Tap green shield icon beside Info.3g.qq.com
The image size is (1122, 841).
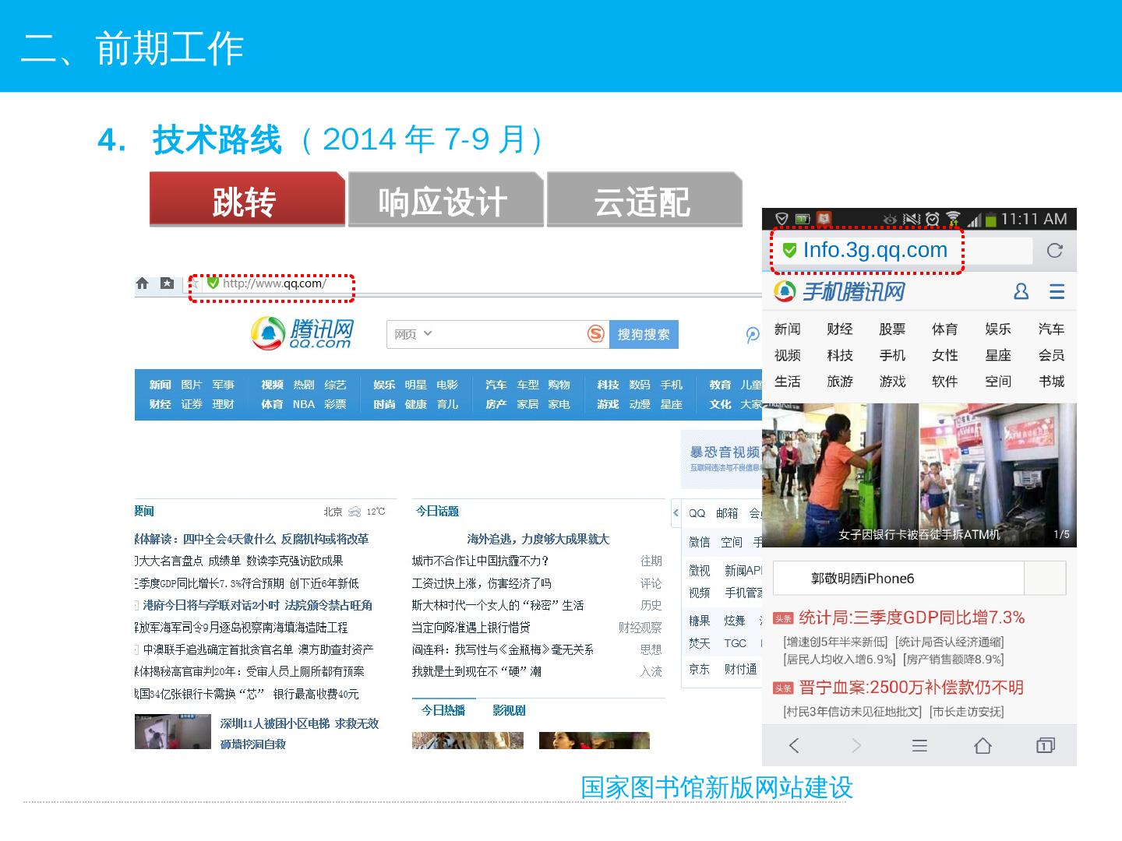click(789, 250)
